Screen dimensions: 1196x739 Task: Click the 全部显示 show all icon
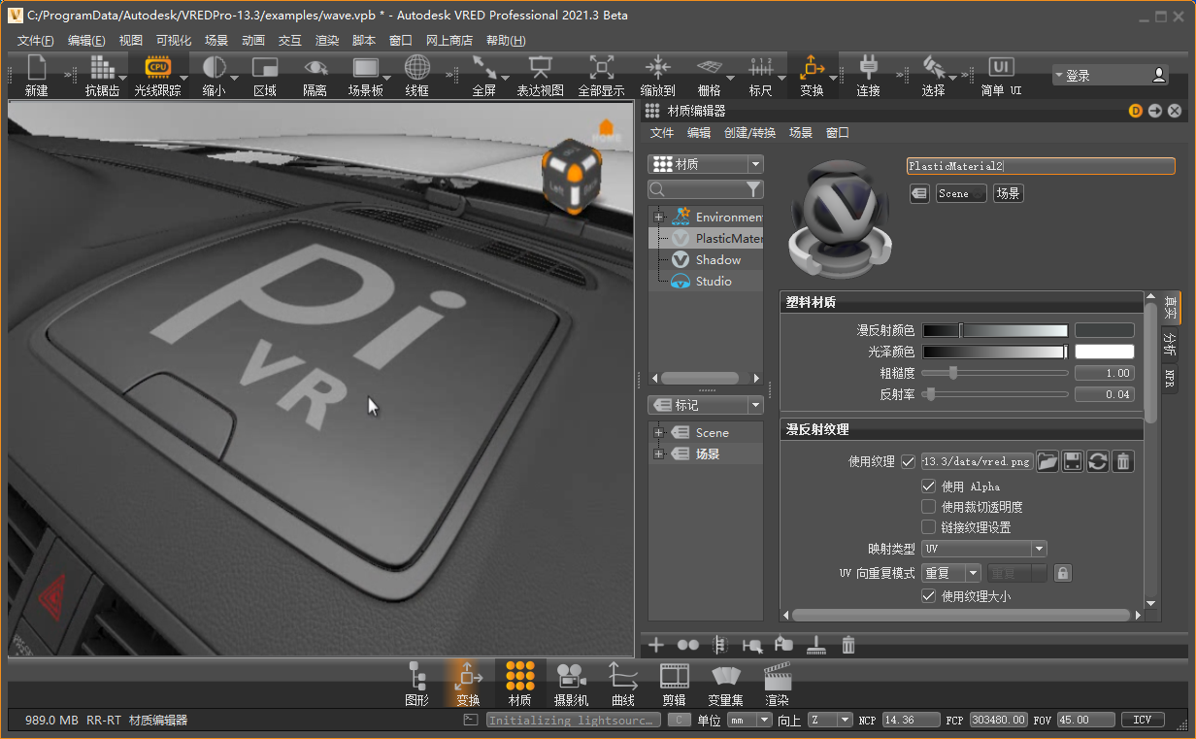[601, 68]
